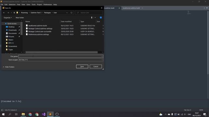Open recent locations dropdown arrow

[x=11, y=13]
